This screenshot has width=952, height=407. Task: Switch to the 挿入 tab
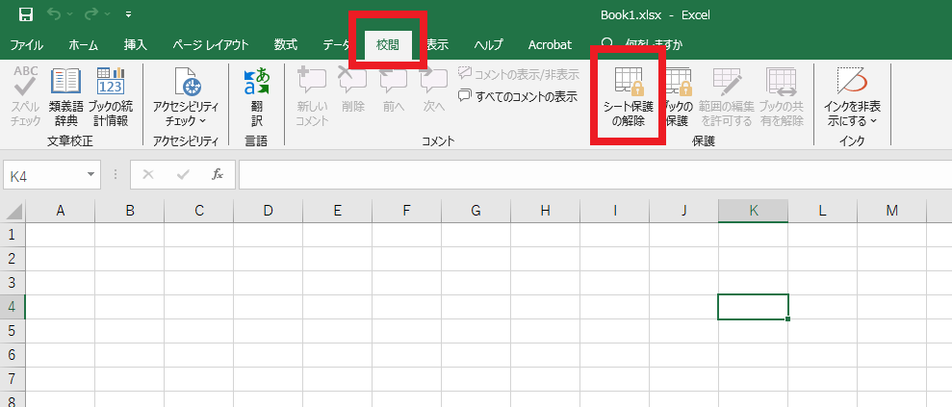coord(136,45)
